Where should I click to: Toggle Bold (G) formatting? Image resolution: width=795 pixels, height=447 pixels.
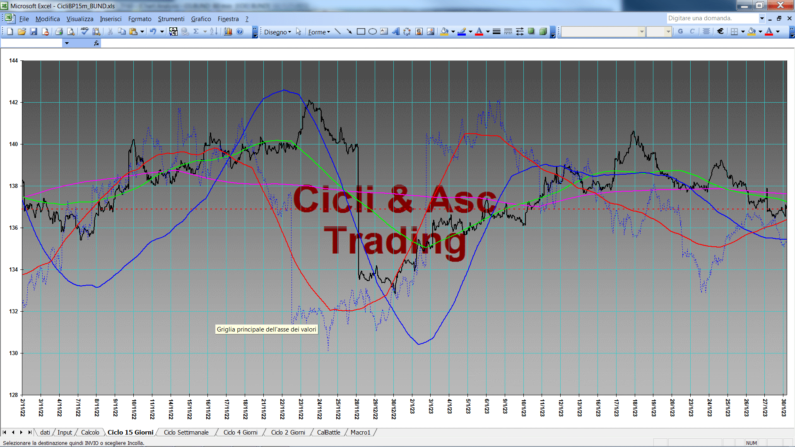point(680,31)
